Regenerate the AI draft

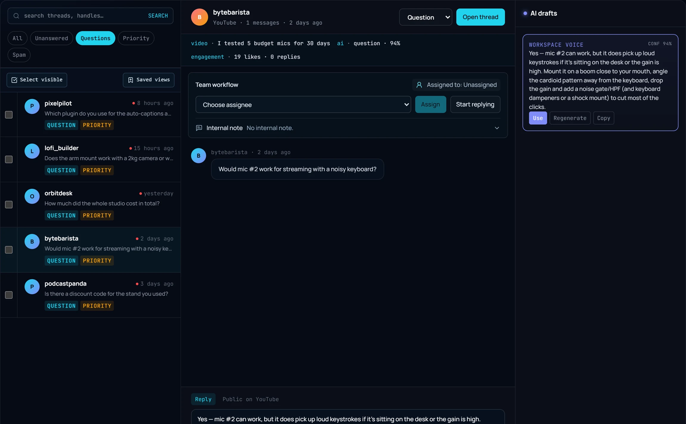click(x=570, y=118)
